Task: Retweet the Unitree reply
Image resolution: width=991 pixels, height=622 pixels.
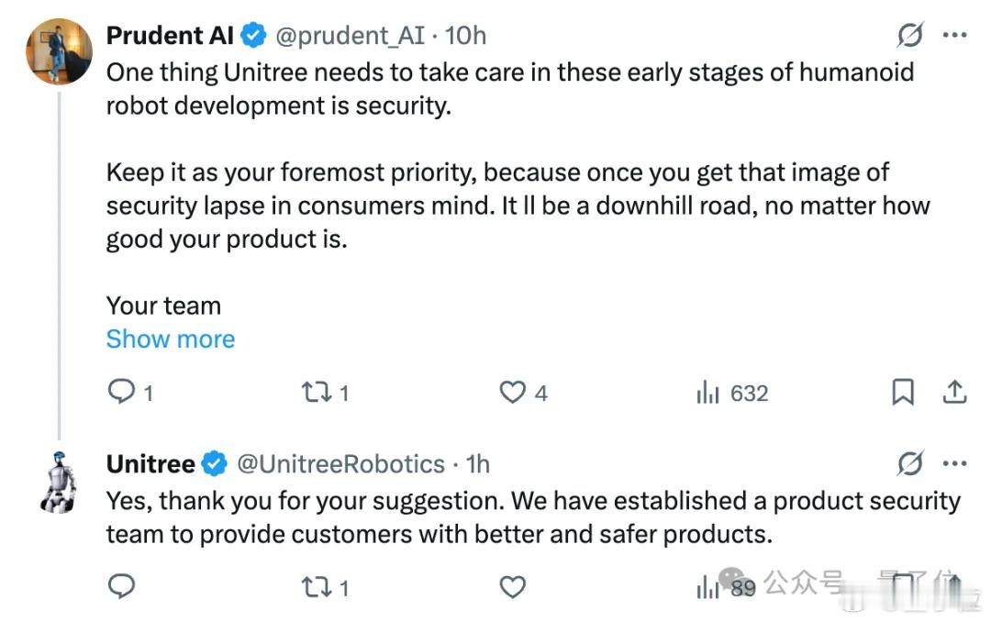Action: click(316, 586)
